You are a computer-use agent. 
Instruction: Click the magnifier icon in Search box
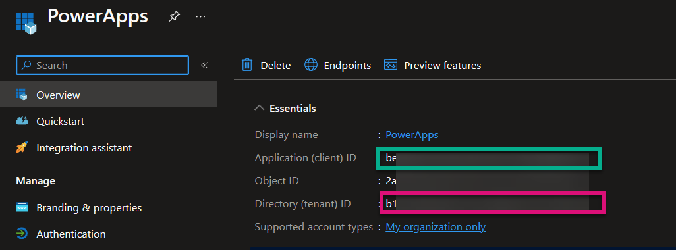pos(27,65)
